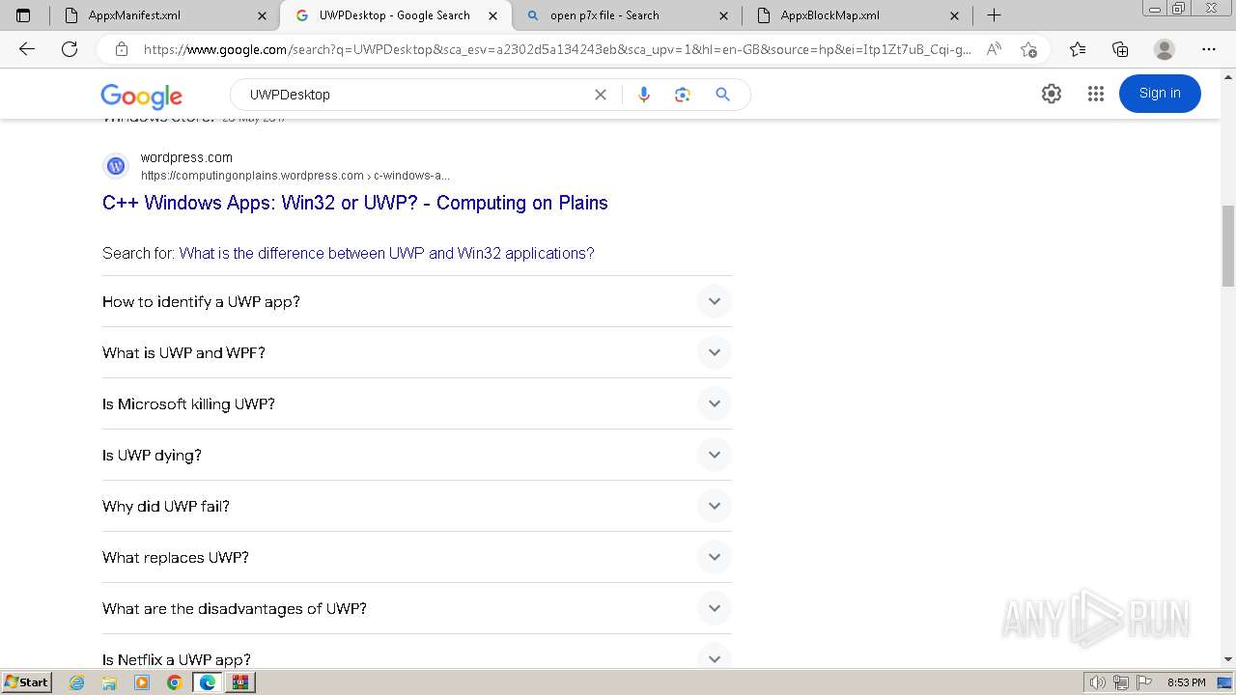Image resolution: width=1236 pixels, height=695 pixels.
Task: Select the UWPDesktop - Google Search tab
Action: tap(395, 15)
